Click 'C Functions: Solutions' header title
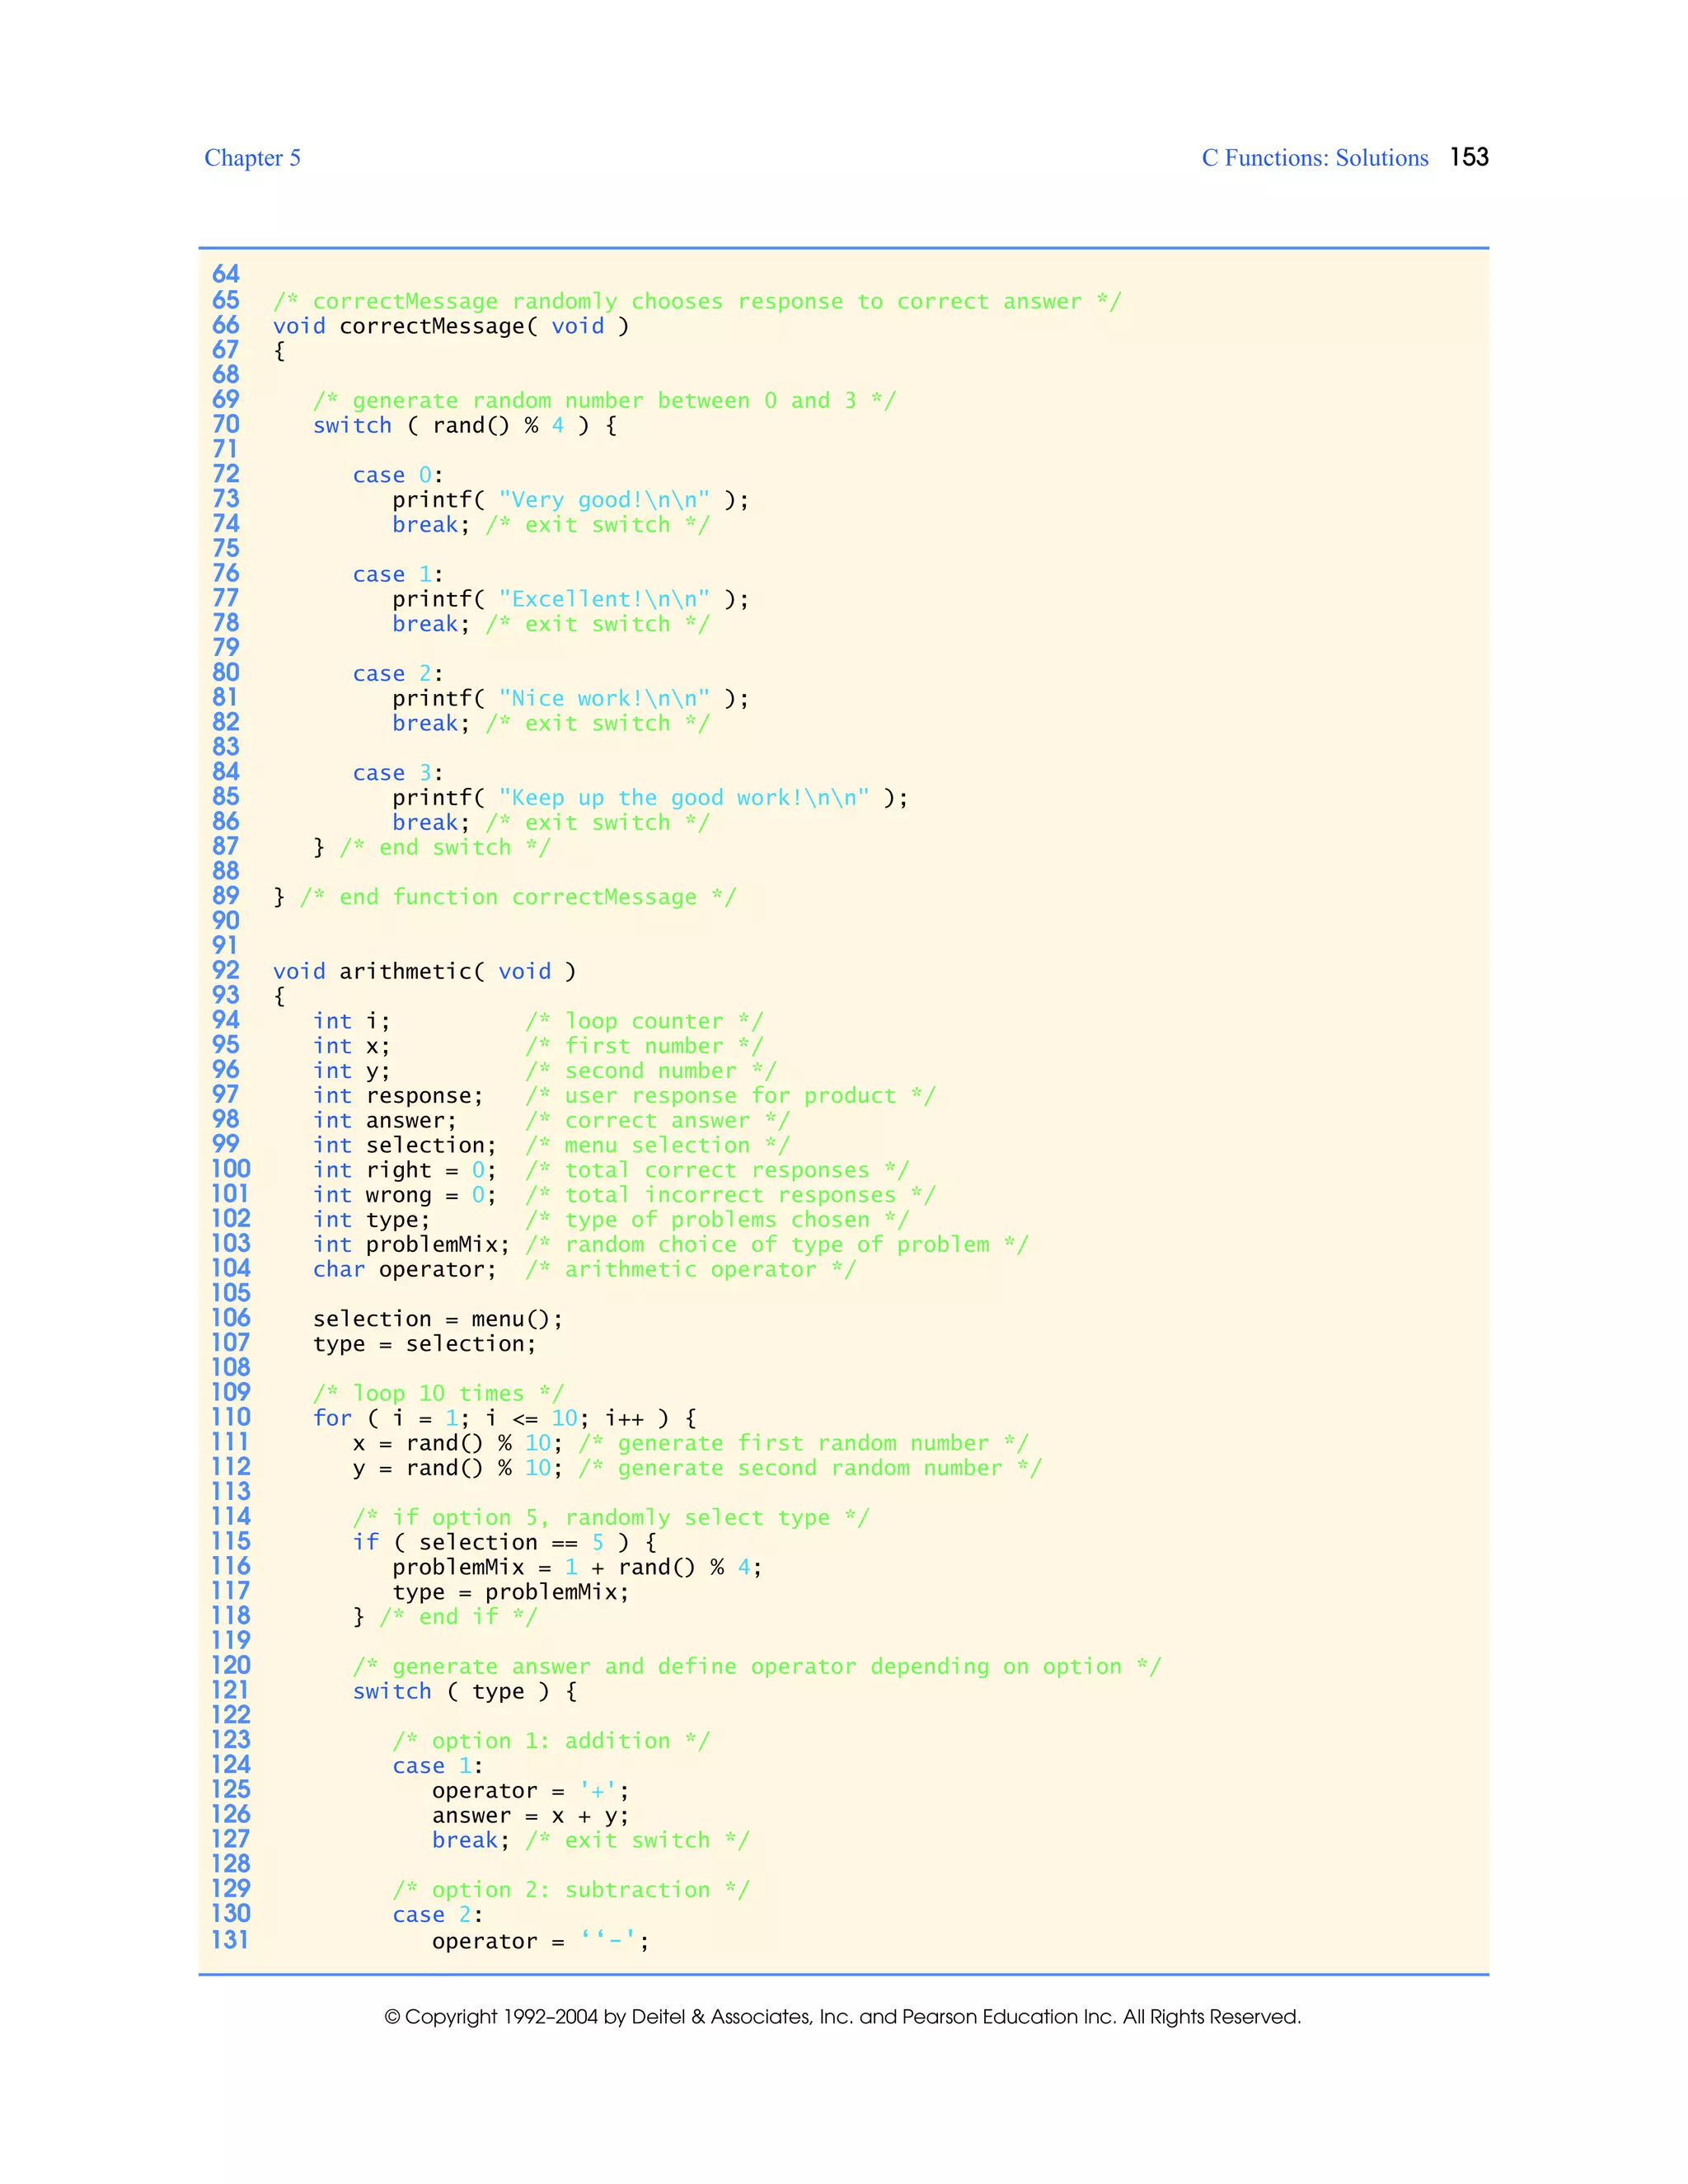 click(x=1314, y=158)
